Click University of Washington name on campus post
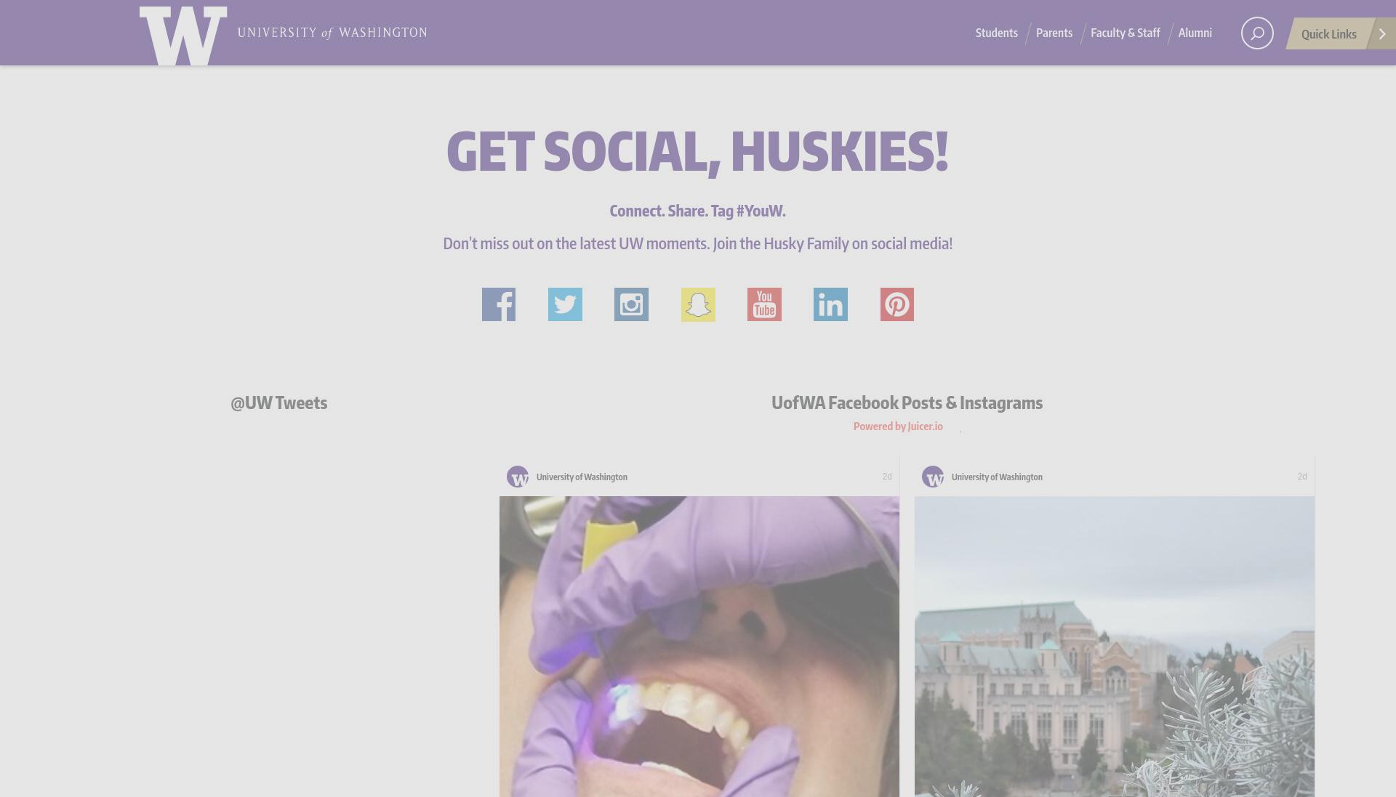The width and height of the screenshot is (1396, 797). coord(997,477)
